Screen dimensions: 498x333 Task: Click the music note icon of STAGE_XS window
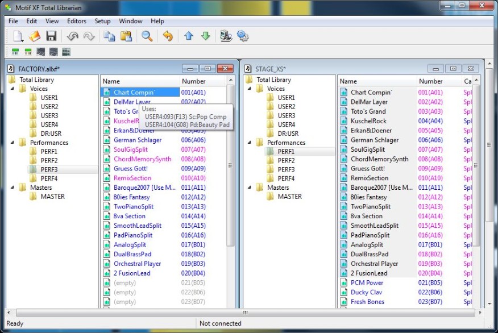(x=248, y=69)
